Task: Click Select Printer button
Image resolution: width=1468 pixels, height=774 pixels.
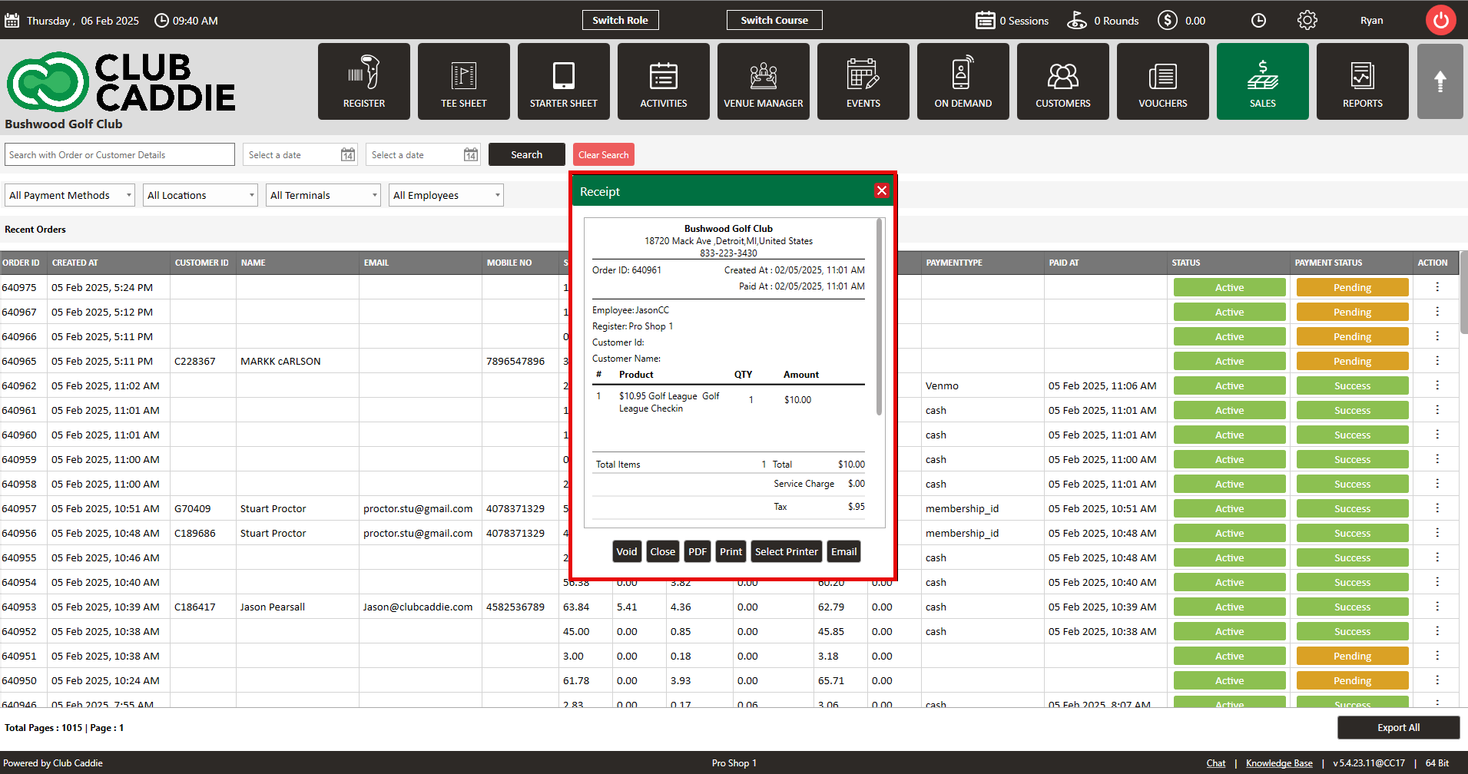Action: click(x=787, y=551)
